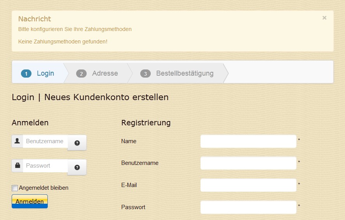Click the help icon next to Passwort
Image resolution: width=345 pixels, height=220 pixels.
[x=77, y=167]
